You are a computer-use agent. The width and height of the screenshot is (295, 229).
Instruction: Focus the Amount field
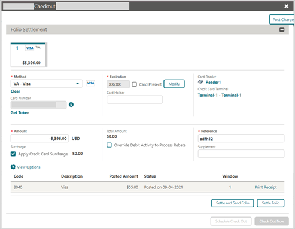(39, 138)
